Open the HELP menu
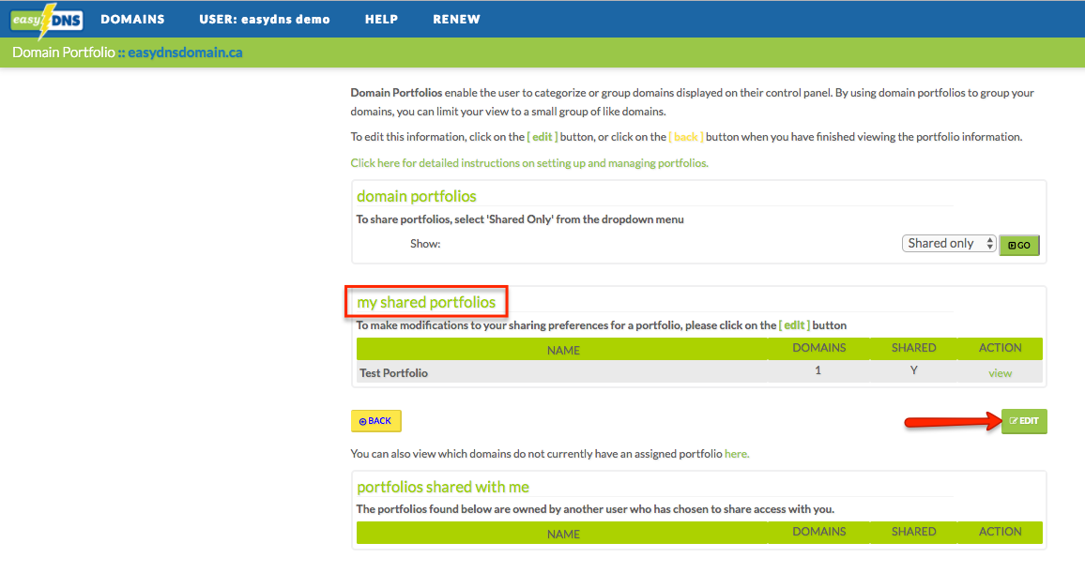The image size is (1085, 588). pyautogui.click(x=381, y=20)
